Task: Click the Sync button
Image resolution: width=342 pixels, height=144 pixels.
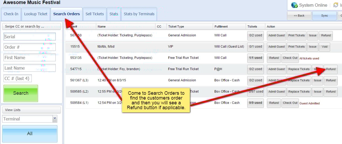Action: 324,16
